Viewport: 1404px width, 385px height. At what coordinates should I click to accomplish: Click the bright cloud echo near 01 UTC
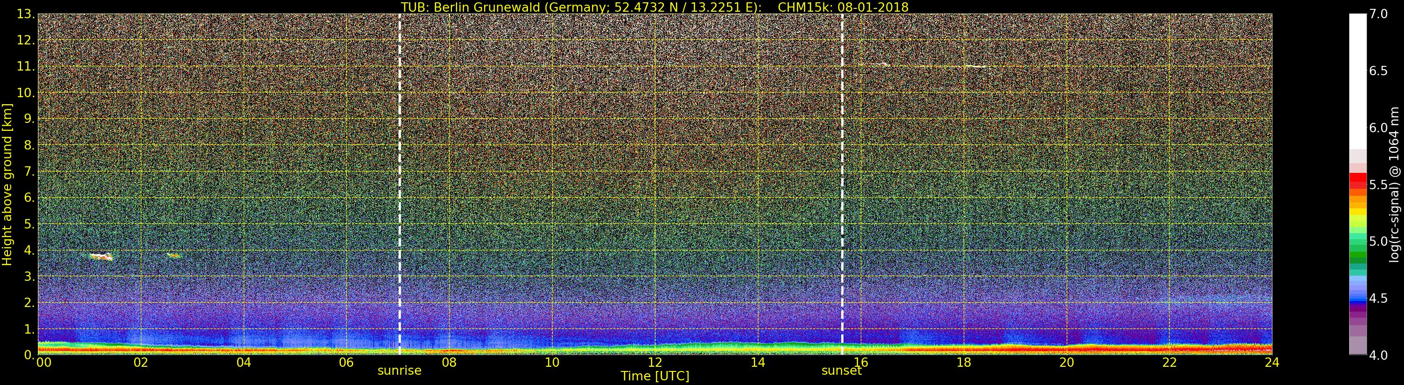(101, 256)
